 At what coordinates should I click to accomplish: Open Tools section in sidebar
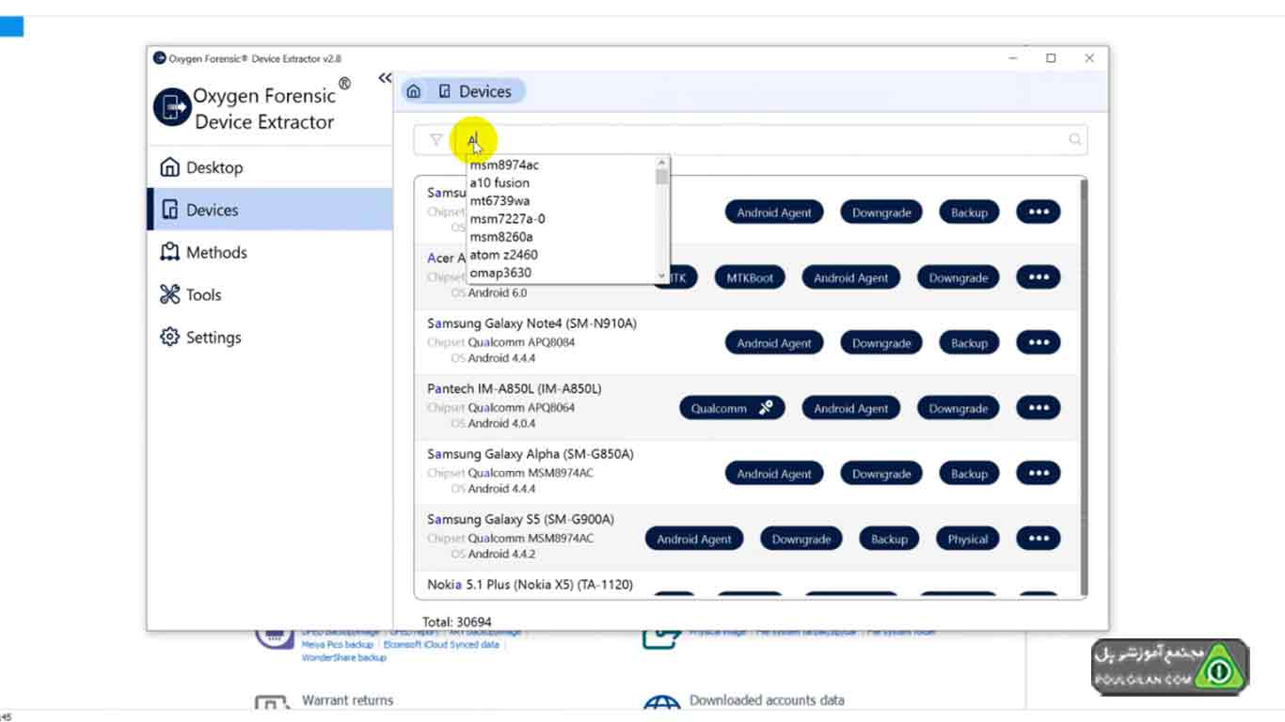(x=271, y=294)
